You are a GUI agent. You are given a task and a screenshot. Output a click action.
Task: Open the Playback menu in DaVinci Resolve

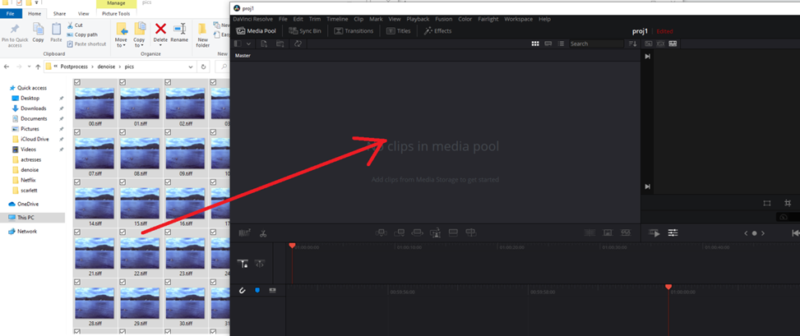pos(418,19)
